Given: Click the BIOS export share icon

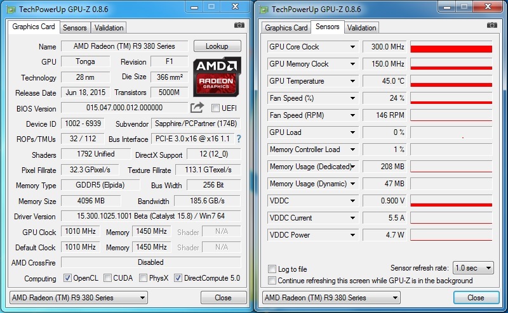Looking at the screenshot, I should [197, 108].
